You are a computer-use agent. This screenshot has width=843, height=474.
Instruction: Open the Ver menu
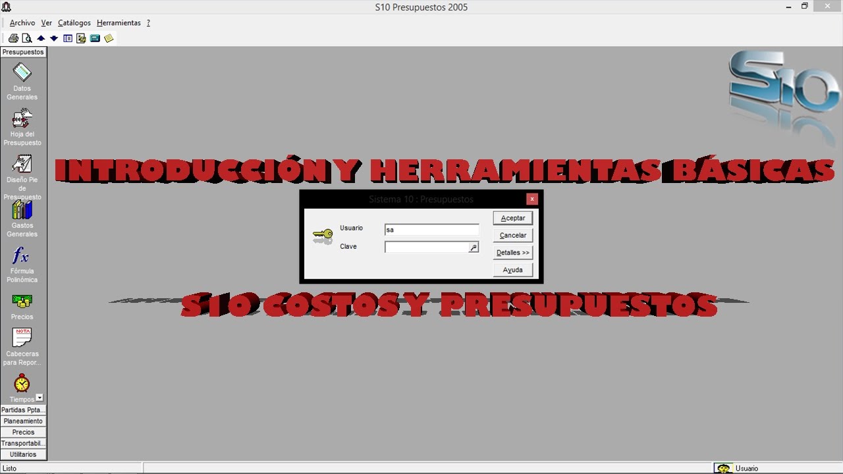(x=46, y=23)
